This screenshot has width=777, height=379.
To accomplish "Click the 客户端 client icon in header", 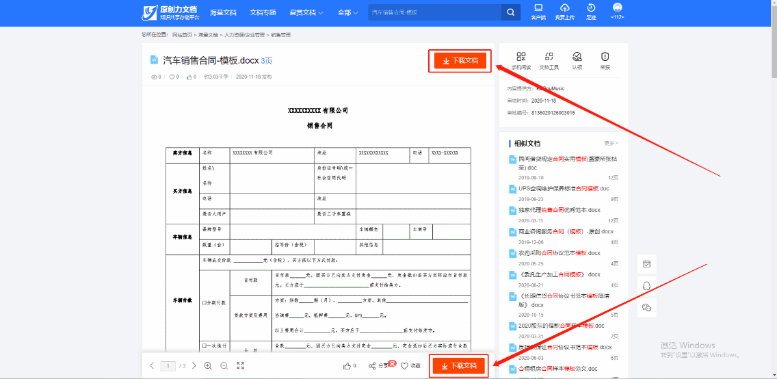I will click(538, 12).
